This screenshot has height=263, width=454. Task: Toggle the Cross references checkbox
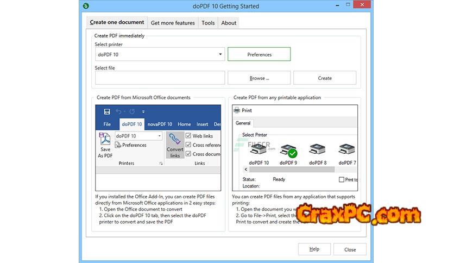(188, 145)
